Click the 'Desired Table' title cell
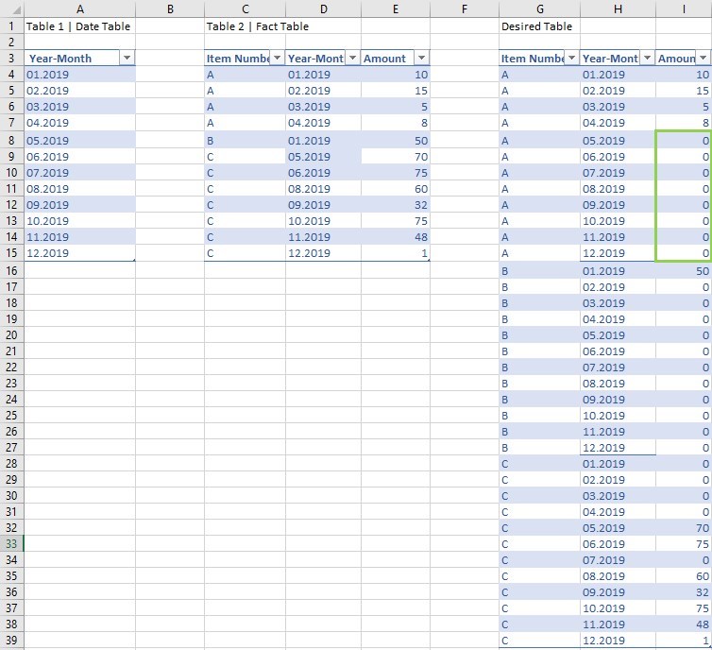This screenshot has width=712, height=650. (539, 26)
